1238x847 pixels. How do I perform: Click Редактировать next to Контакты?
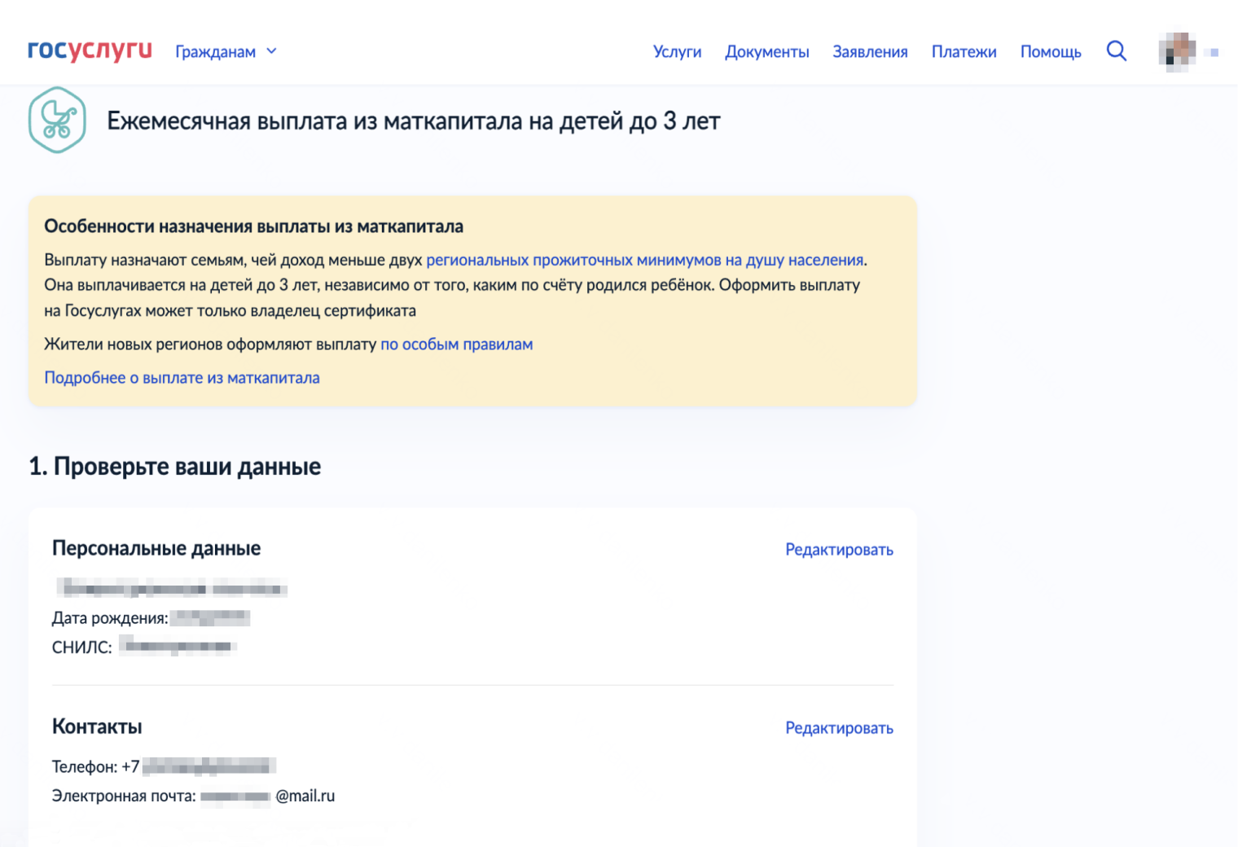point(839,727)
